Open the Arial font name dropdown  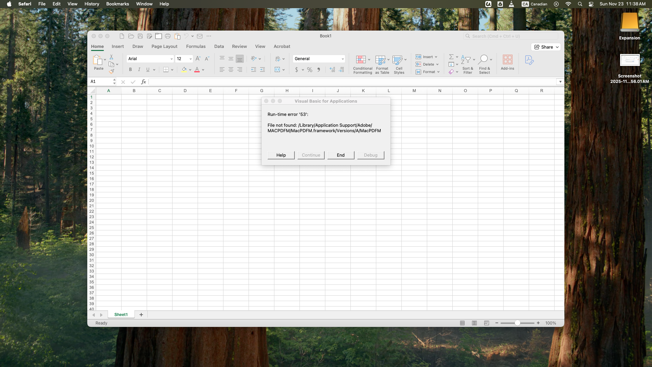click(x=171, y=59)
